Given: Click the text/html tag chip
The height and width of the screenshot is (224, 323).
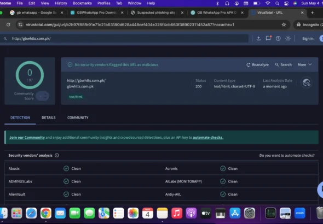Looking at the screenshot, I should tap(76, 97).
